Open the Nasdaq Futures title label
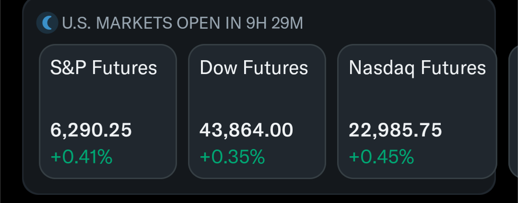Image resolution: width=518 pixels, height=203 pixels. point(417,68)
